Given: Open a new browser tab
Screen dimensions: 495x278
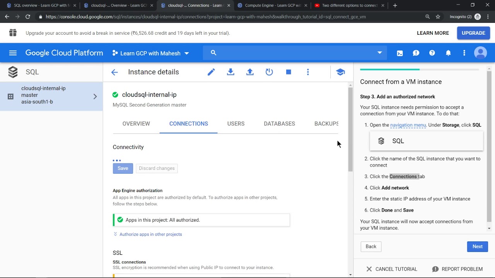Looking at the screenshot, I should click(395, 5).
